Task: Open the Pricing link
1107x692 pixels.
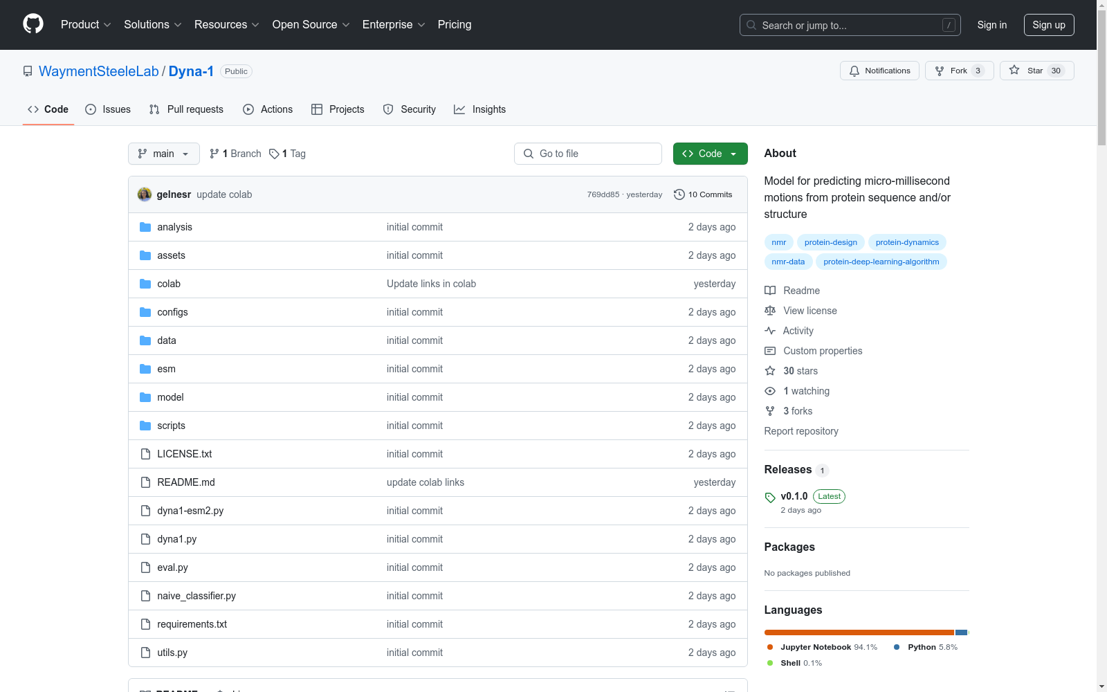Action: [x=455, y=24]
